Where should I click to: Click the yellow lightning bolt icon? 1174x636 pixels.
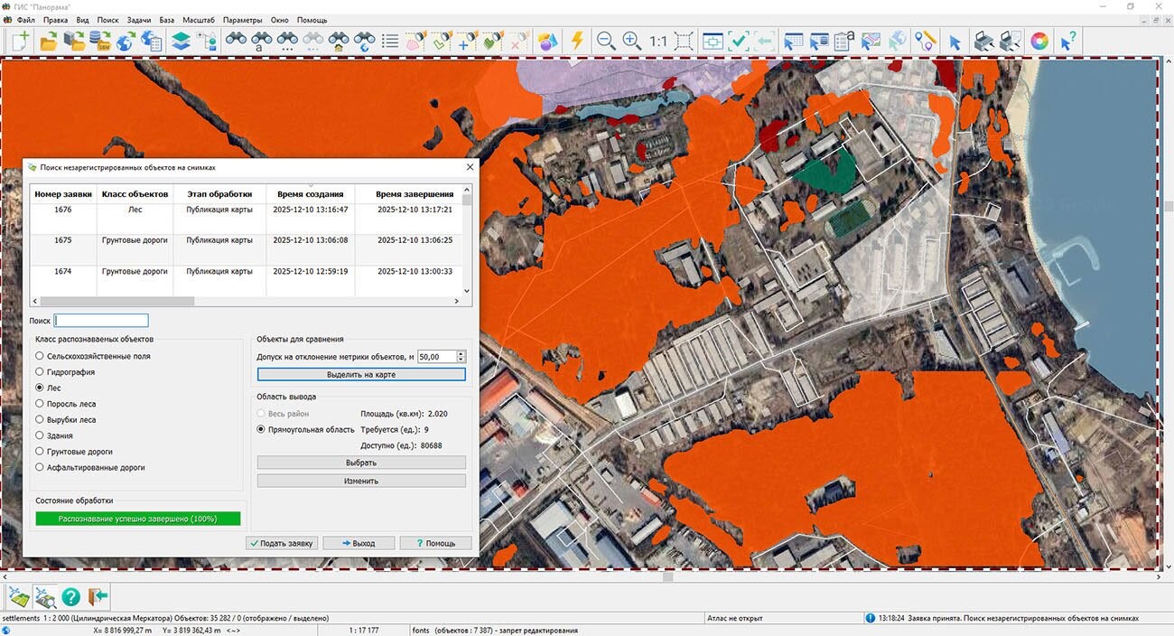[x=577, y=41]
